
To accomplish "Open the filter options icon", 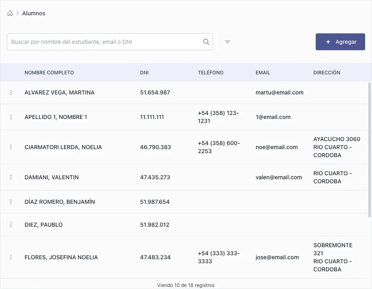I will 227,42.
